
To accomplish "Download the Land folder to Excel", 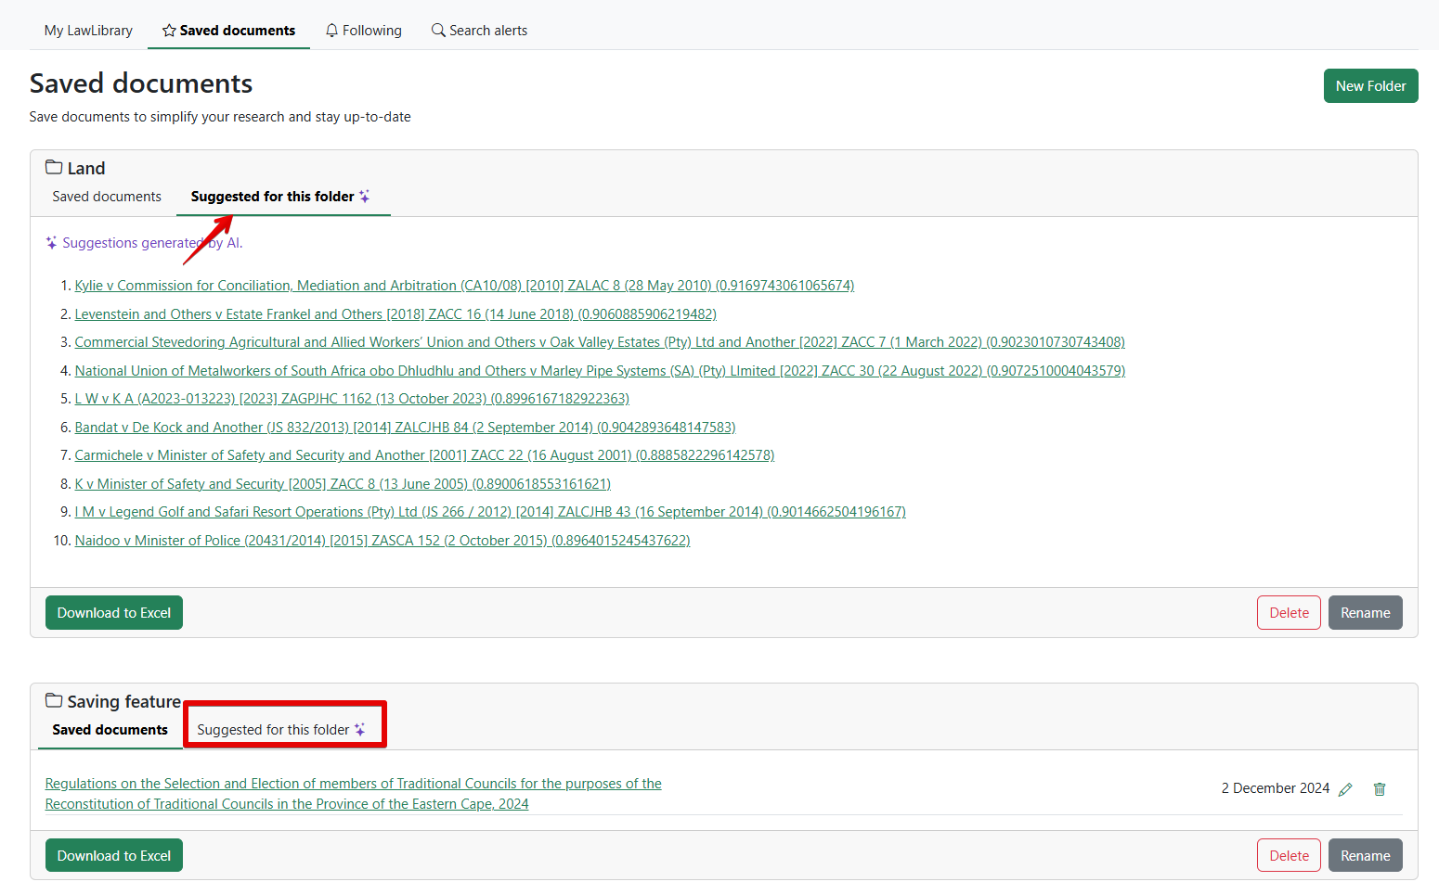I will click(x=114, y=613).
